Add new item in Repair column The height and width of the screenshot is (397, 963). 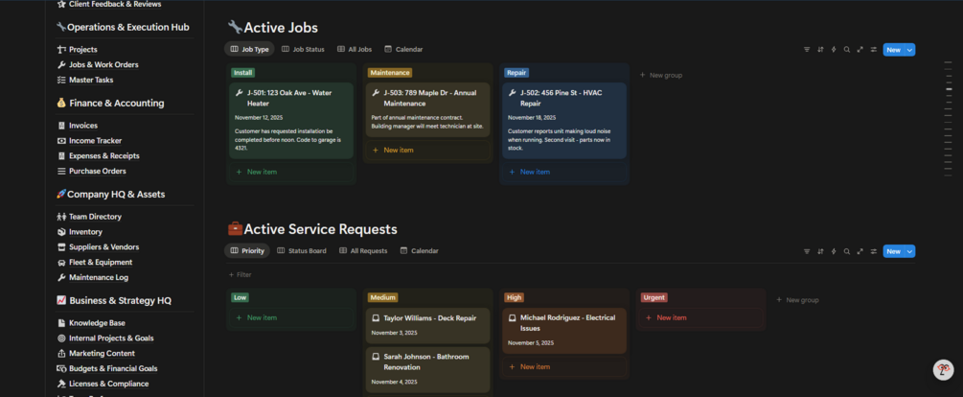(564, 172)
